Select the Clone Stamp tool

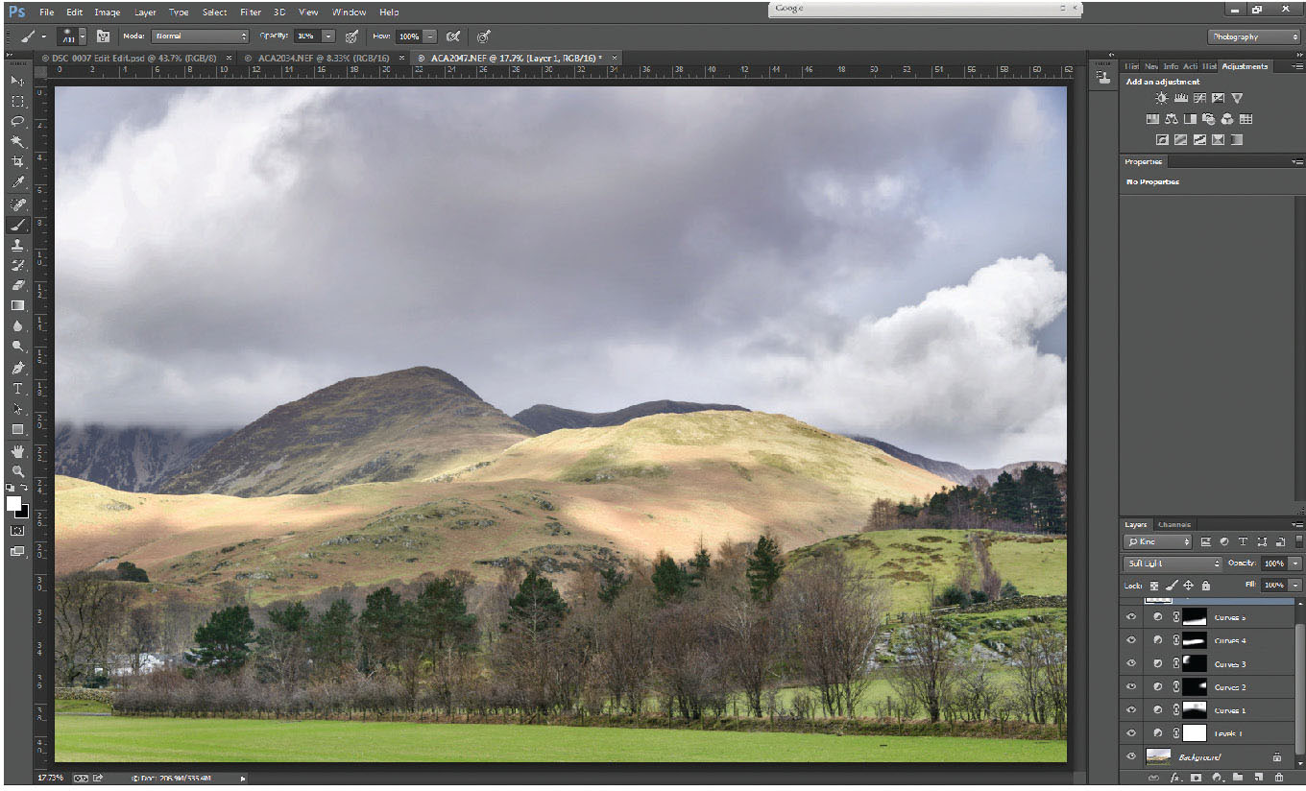pos(17,245)
